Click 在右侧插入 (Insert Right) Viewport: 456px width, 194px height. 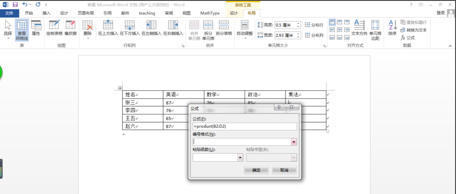click(x=173, y=28)
